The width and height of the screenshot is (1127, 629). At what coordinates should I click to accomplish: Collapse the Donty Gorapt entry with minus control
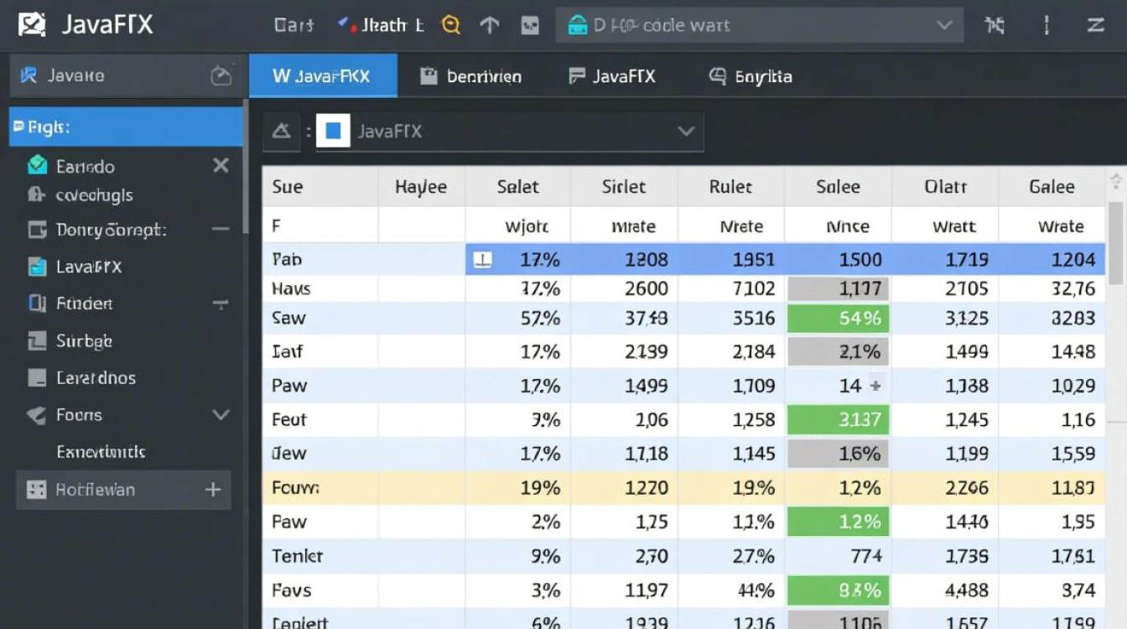221,229
